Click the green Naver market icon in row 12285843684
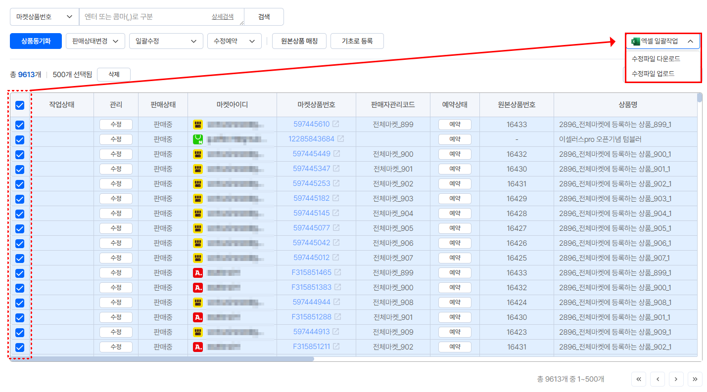Viewport: 707px width, 392px height. click(x=198, y=139)
